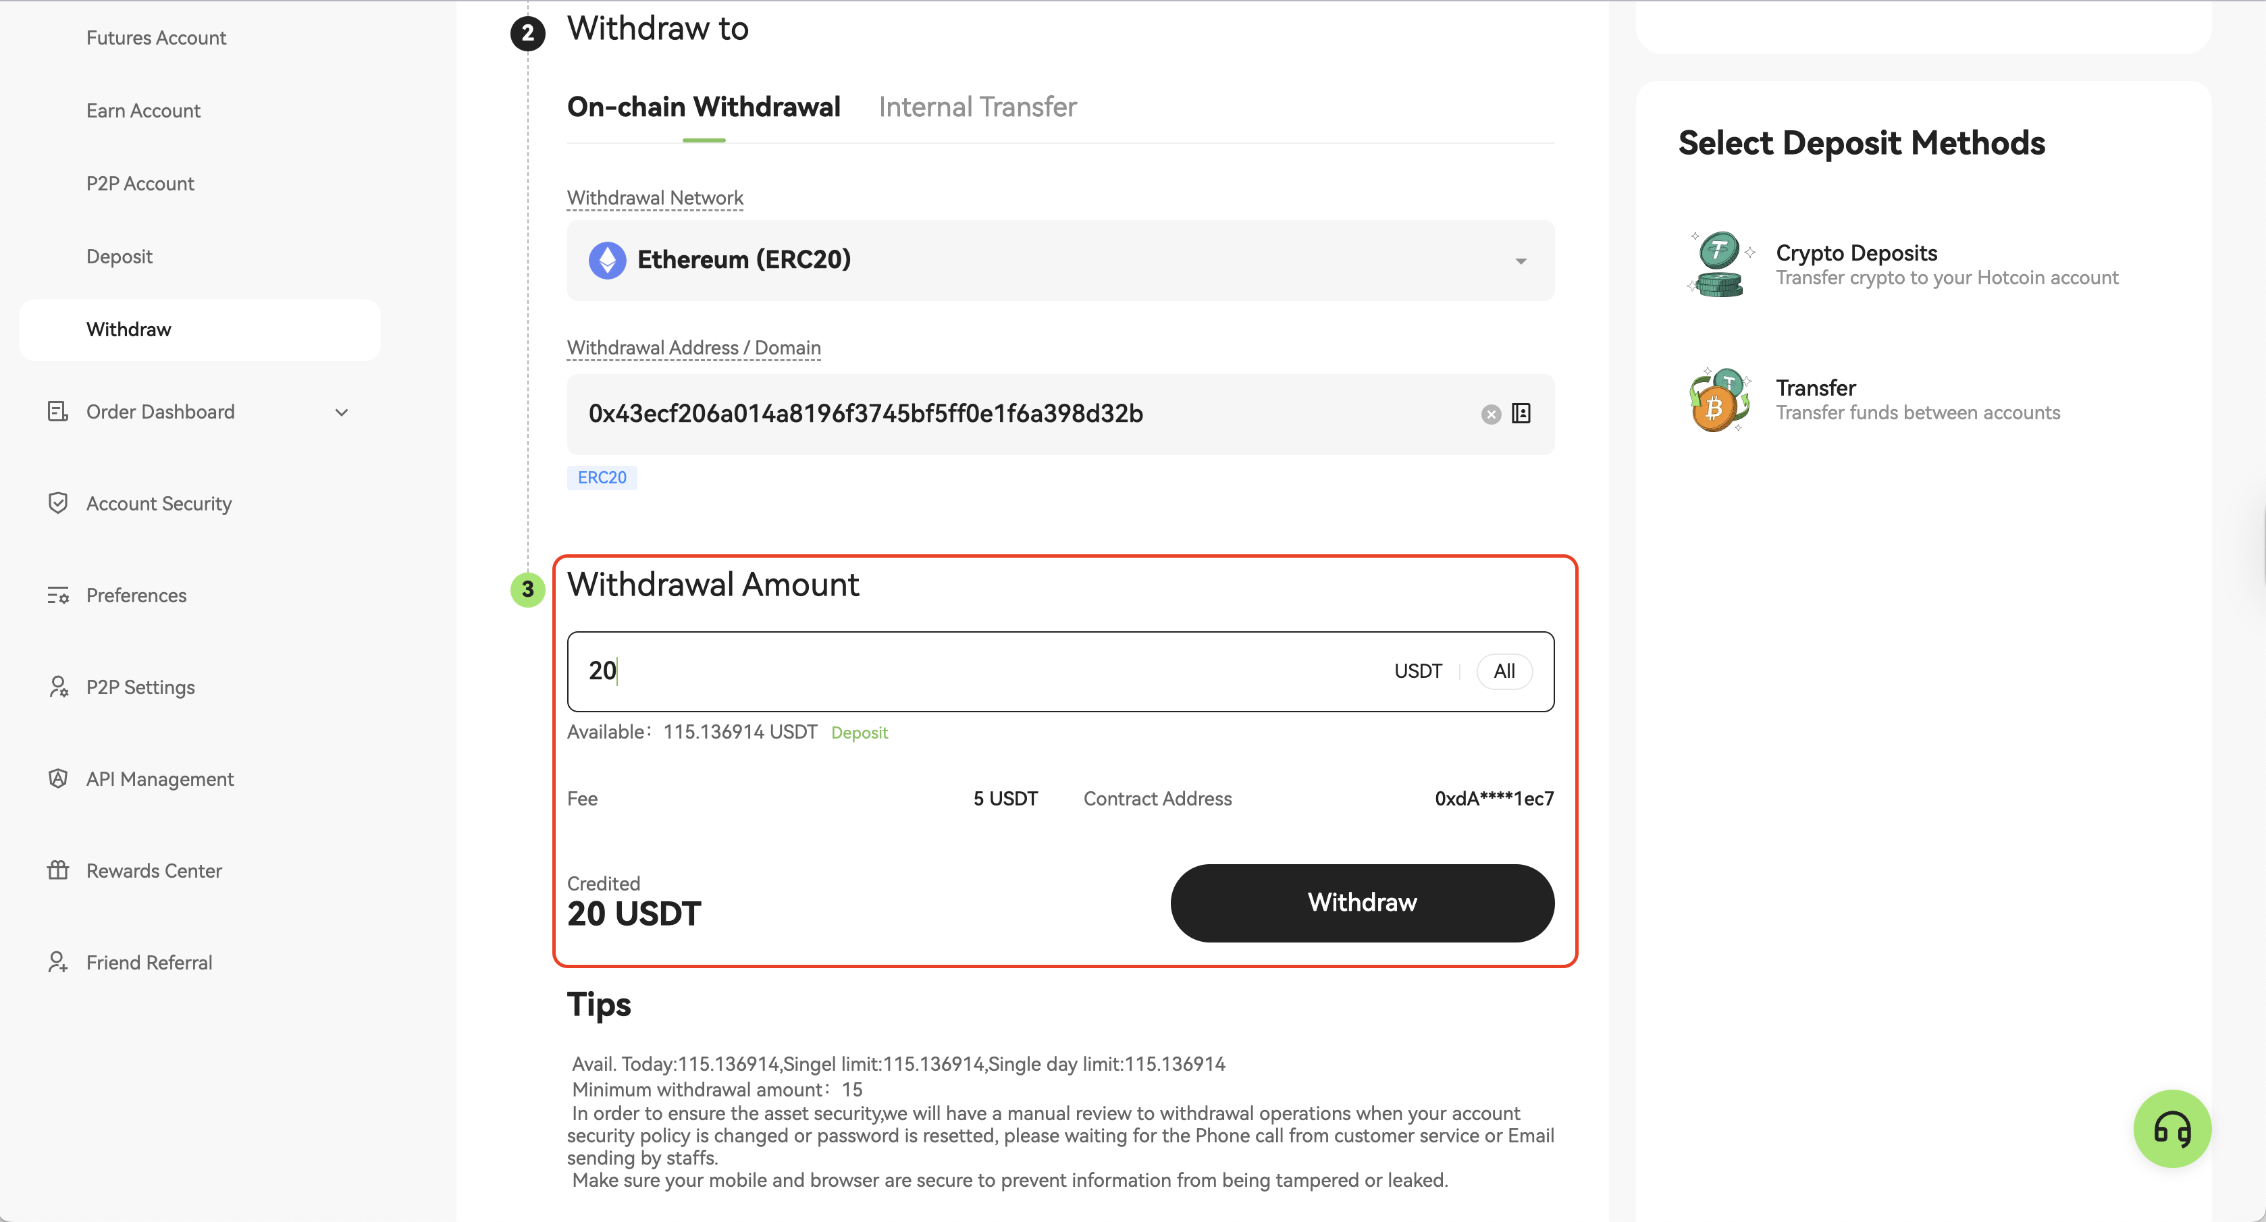Open the address book icon

1521,413
